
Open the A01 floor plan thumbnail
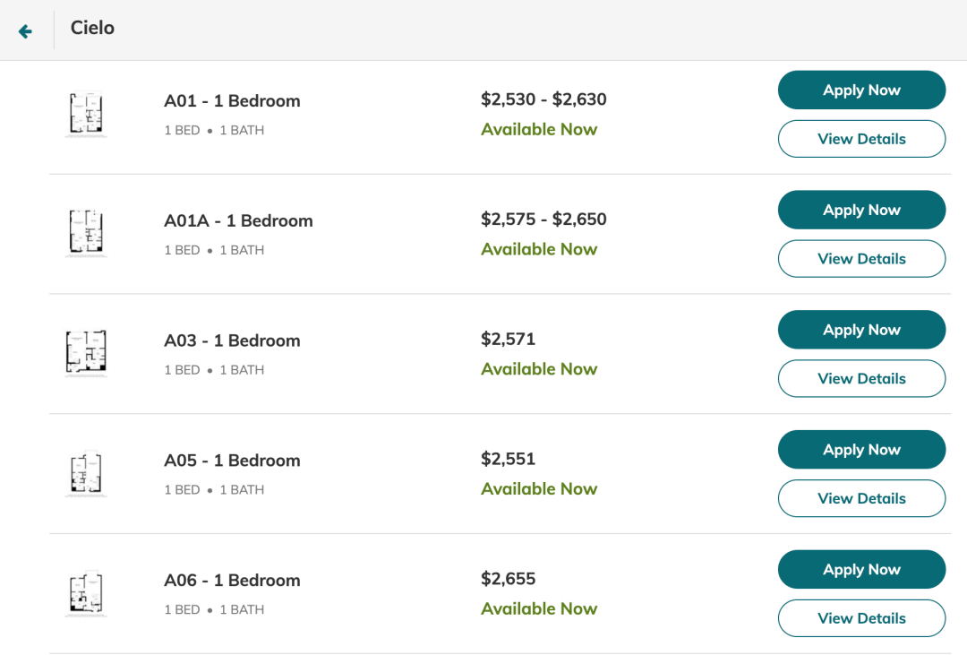86,115
